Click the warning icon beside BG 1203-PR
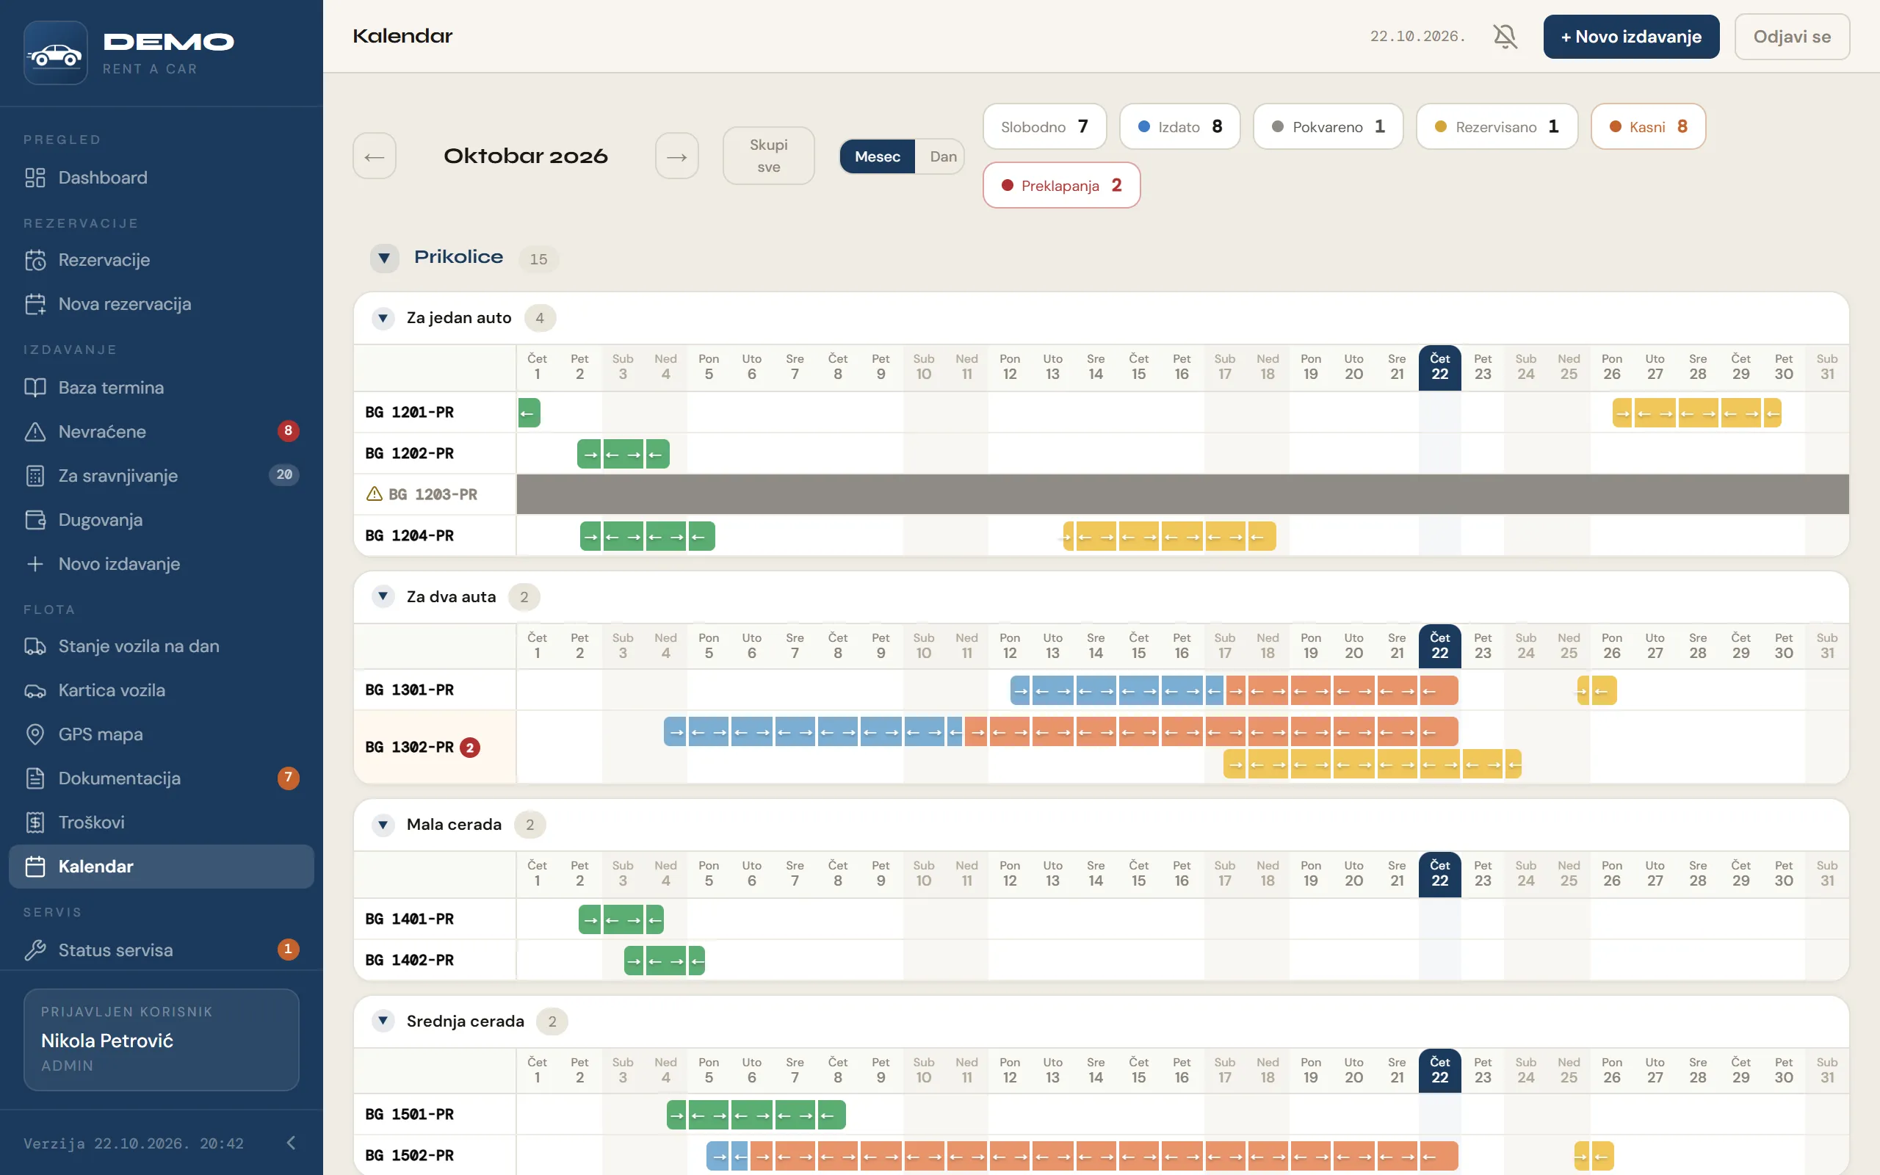 pyautogui.click(x=375, y=494)
